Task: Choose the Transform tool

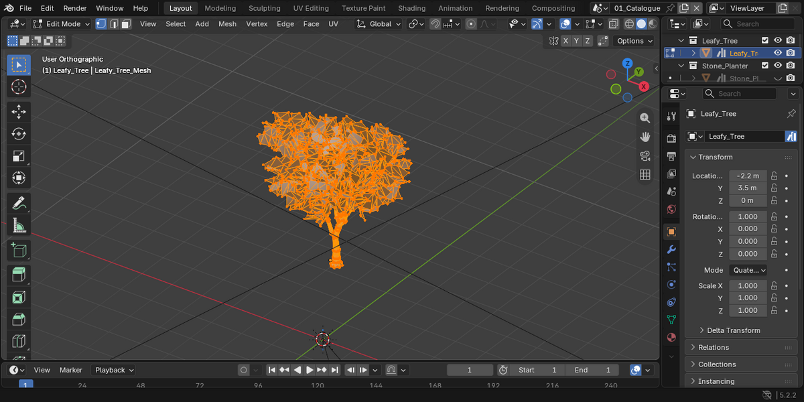Action: pyautogui.click(x=19, y=178)
